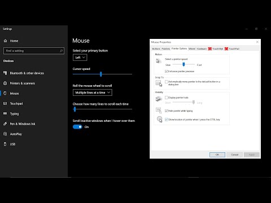
Task: Enable Display pointer trails checkbox
Action: pos(167,98)
